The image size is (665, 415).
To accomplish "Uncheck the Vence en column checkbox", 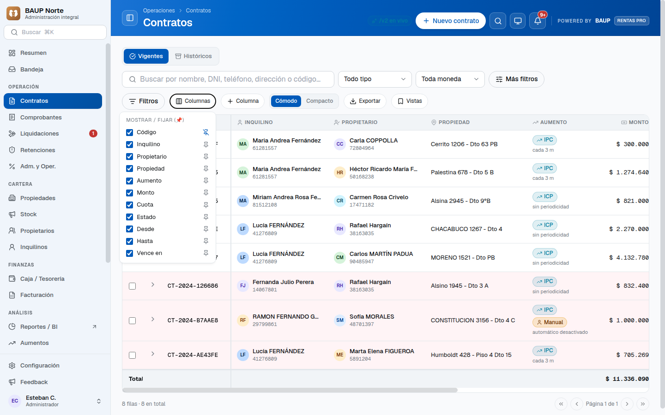I will [x=130, y=253].
